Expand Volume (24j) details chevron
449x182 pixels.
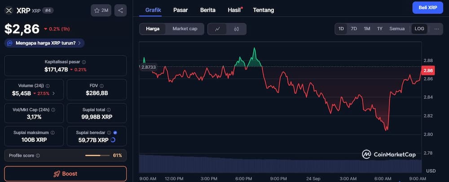click(x=53, y=93)
